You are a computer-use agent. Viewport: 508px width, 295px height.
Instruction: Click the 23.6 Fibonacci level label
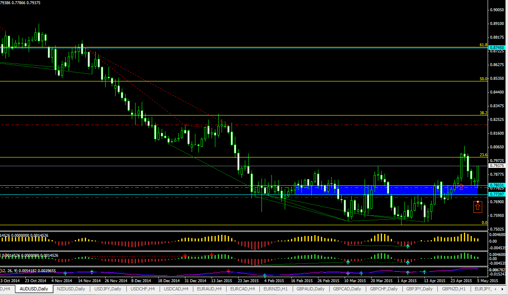coord(483,155)
